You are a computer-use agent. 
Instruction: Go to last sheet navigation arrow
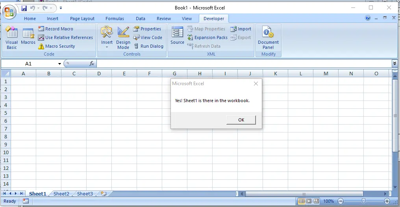(21, 194)
